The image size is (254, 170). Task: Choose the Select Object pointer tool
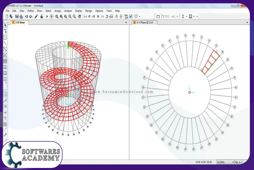(x=5, y=25)
